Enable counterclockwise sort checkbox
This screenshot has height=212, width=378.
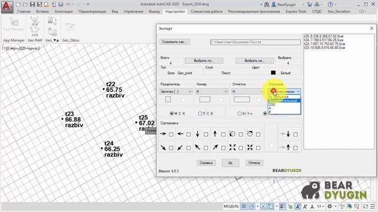pyautogui.click(x=240, y=134)
